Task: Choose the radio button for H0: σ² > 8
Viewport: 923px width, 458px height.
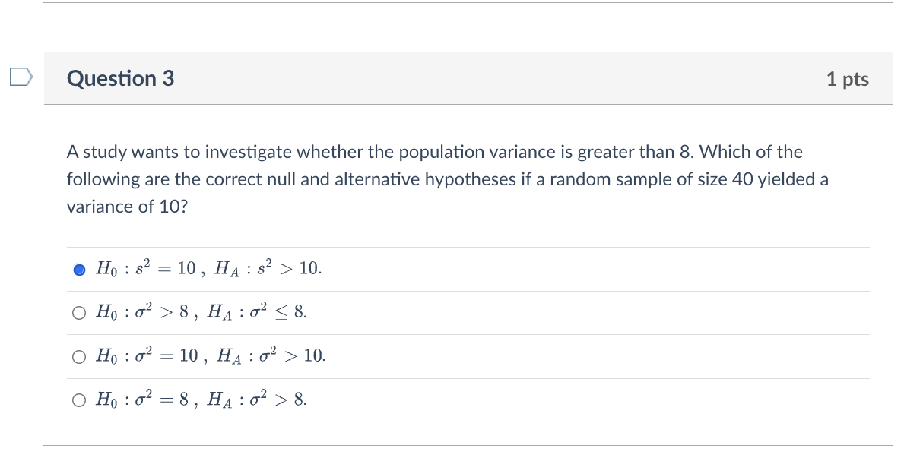Action: pos(80,313)
